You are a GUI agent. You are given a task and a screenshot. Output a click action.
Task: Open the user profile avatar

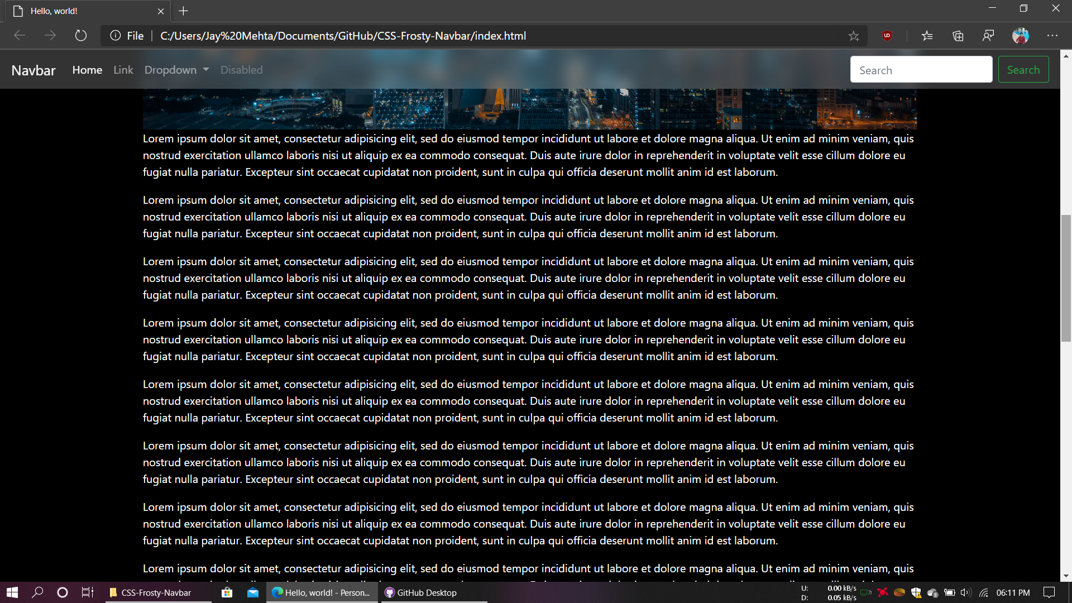1020,36
